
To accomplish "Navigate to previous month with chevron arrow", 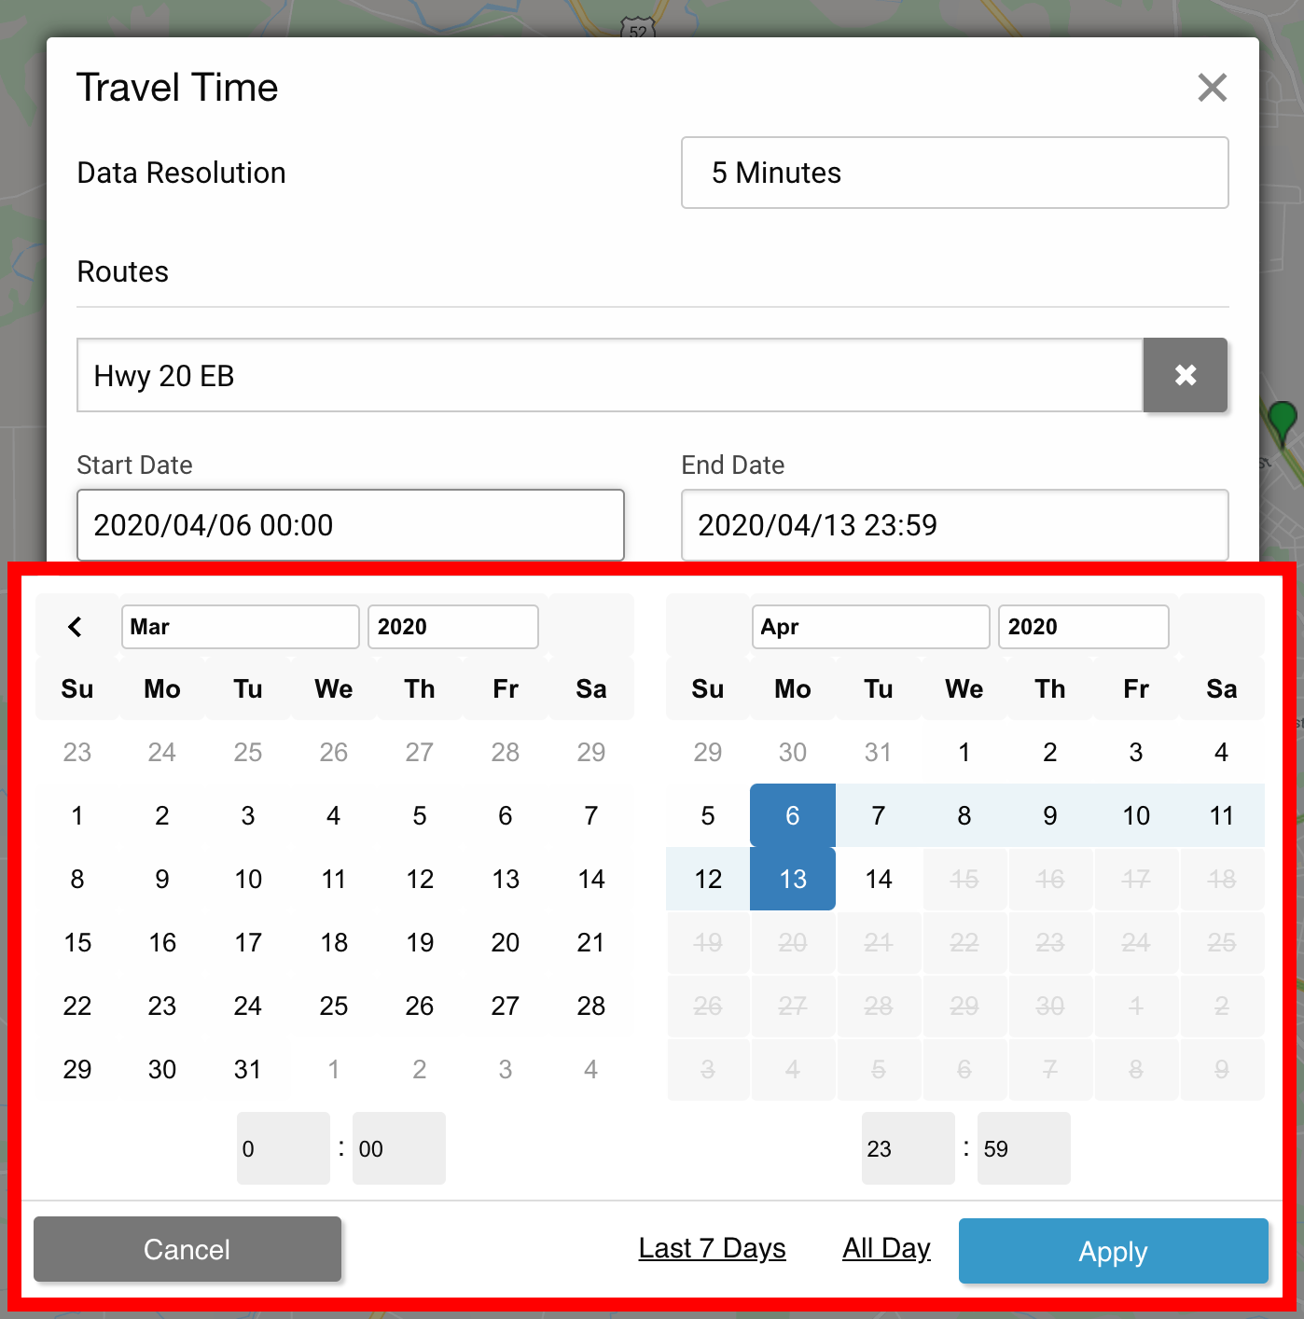I will pos(75,626).
